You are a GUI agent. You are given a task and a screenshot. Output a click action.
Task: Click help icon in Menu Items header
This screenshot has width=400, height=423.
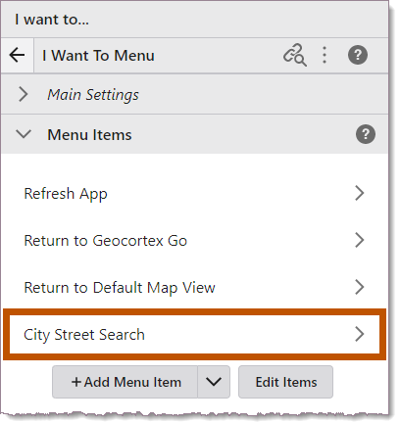[x=366, y=134]
